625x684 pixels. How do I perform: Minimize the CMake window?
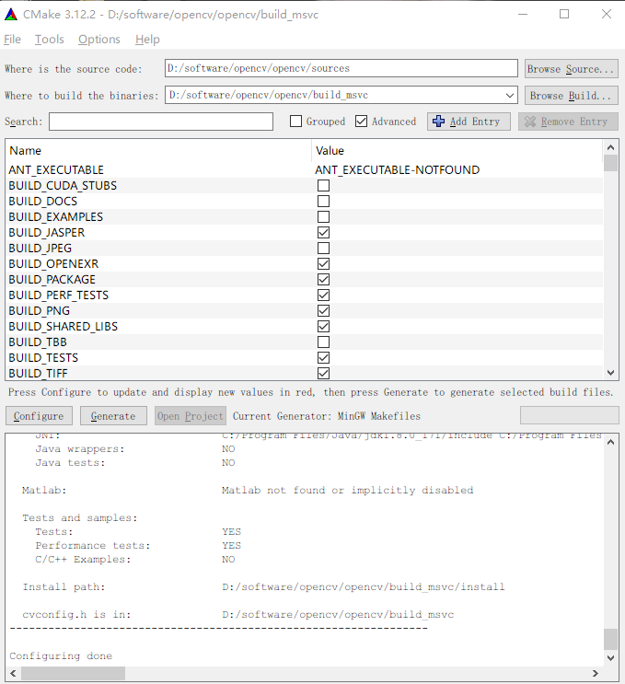point(523,15)
